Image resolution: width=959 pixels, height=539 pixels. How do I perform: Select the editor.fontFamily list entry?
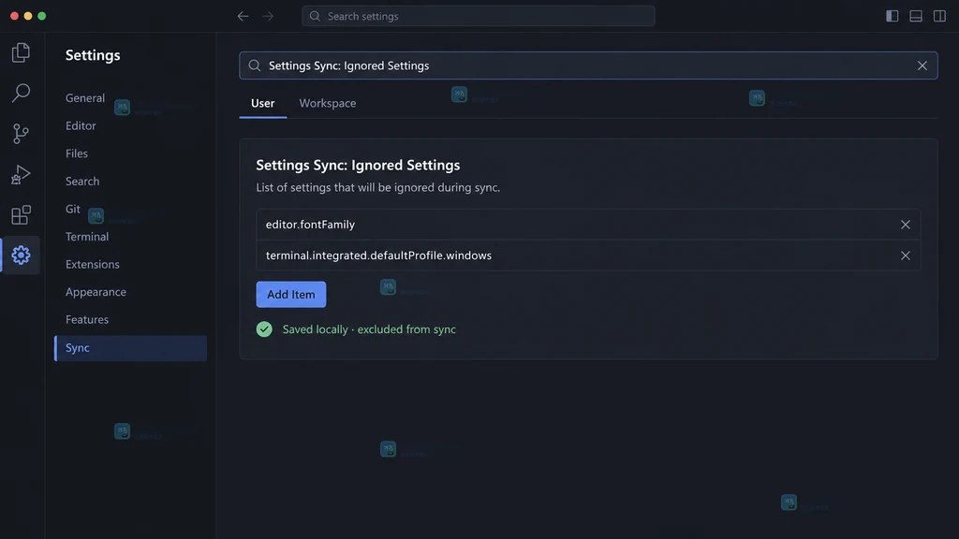pos(588,225)
